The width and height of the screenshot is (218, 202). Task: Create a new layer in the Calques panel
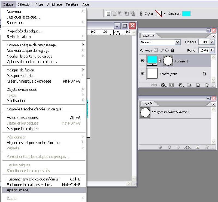tap(198, 85)
